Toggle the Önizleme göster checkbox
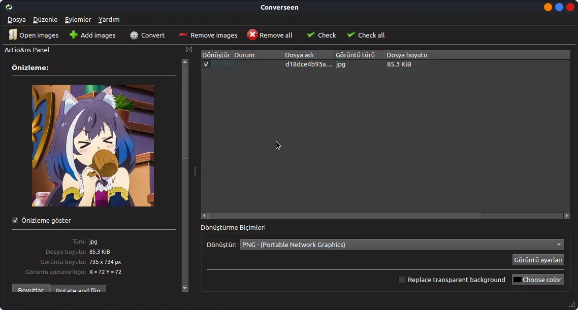This screenshot has height=310, width=578. (x=15, y=220)
